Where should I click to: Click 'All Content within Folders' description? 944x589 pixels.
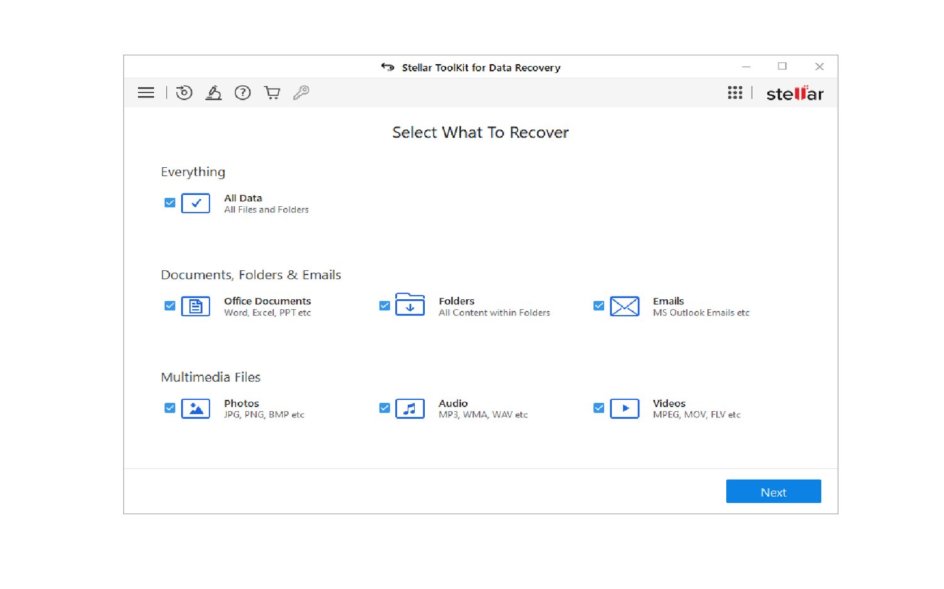pos(494,313)
